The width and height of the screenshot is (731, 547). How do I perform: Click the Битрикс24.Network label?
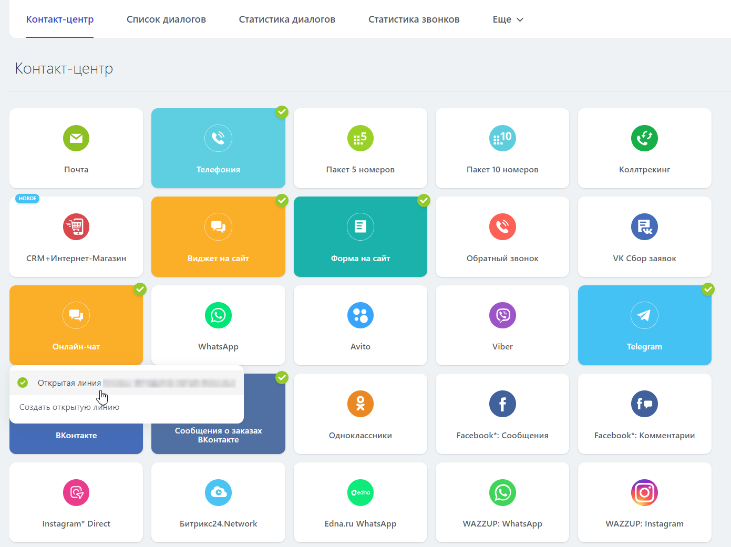pyautogui.click(x=218, y=524)
